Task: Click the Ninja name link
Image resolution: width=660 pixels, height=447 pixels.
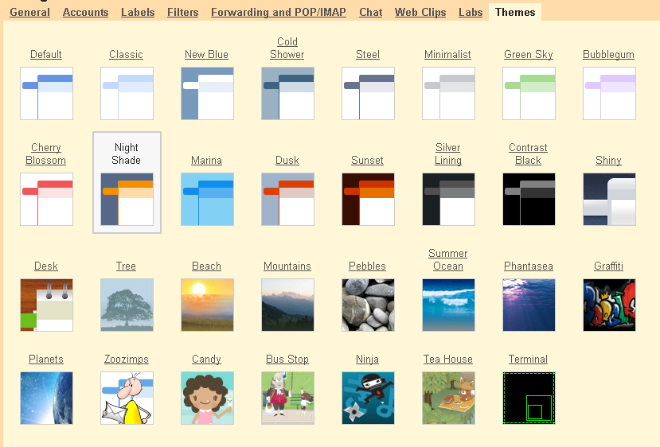Action: pyautogui.click(x=367, y=360)
